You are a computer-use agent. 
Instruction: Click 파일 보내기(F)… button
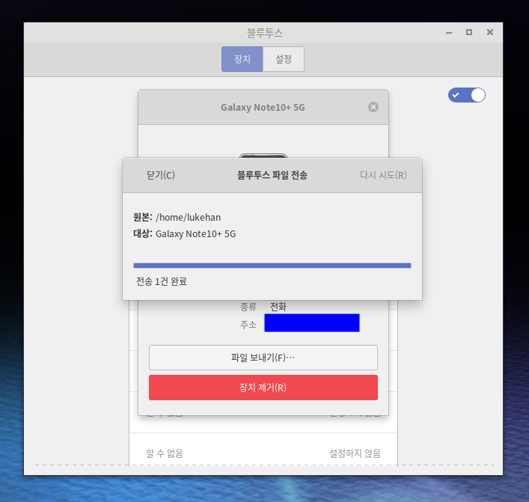pyautogui.click(x=263, y=358)
